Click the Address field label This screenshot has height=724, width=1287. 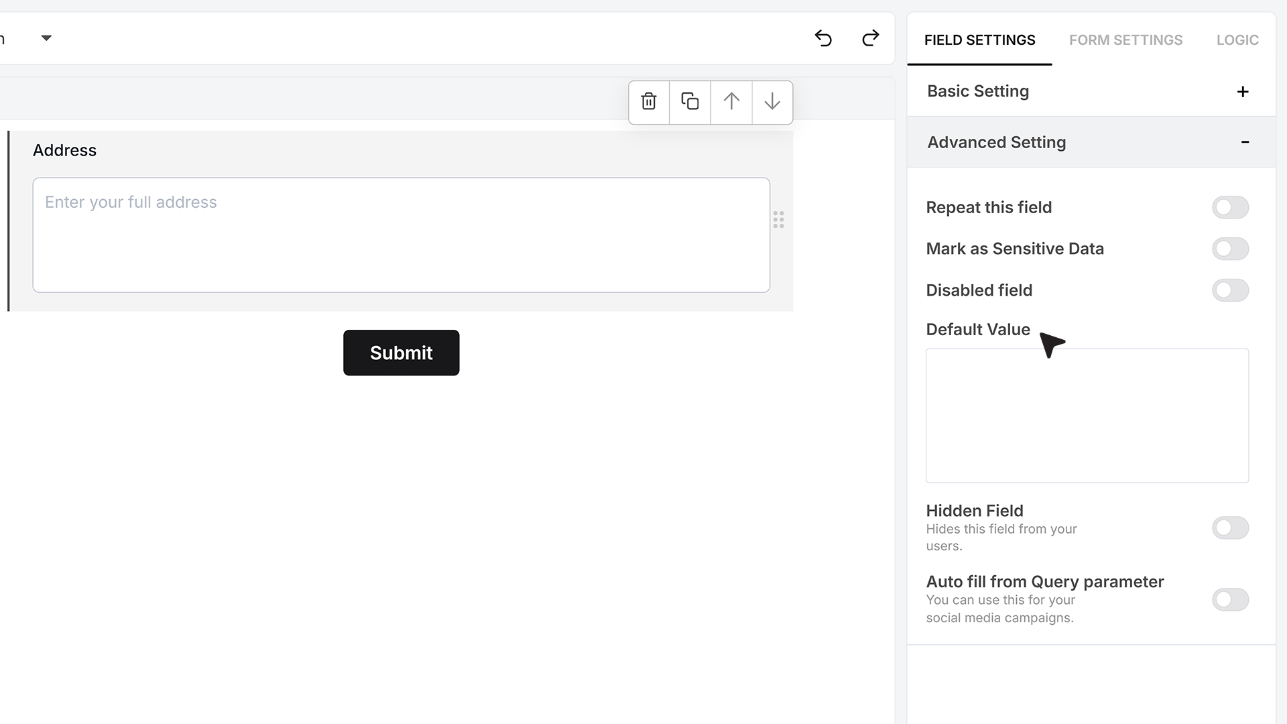click(64, 150)
